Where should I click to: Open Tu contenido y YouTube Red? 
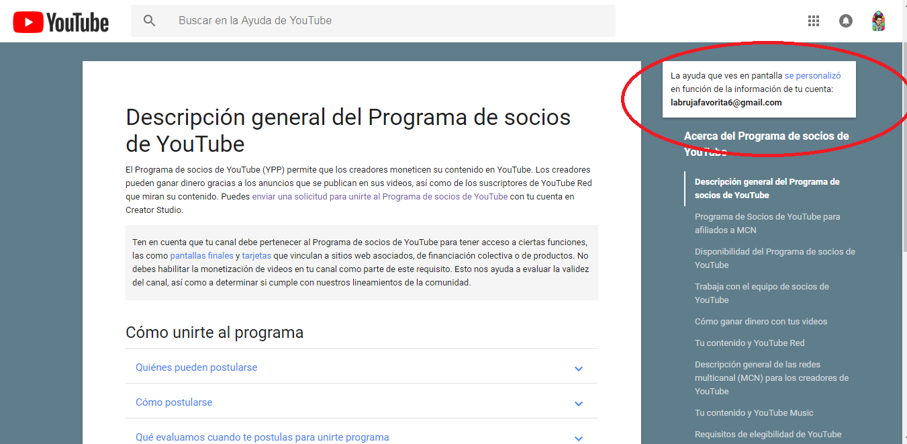[x=749, y=343]
